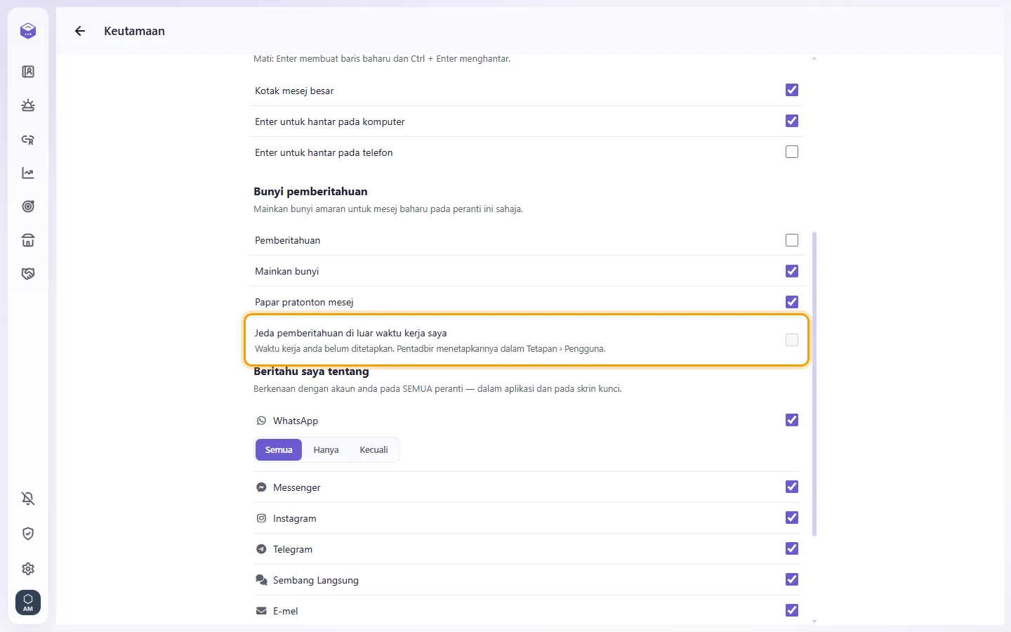Click the muted bell notifications icon
The width and height of the screenshot is (1011, 632).
(x=28, y=499)
